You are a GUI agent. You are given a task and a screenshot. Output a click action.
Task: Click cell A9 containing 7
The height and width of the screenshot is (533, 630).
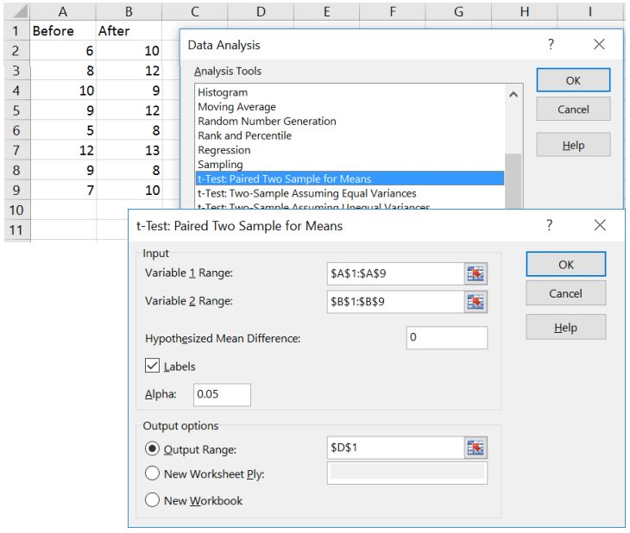click(63, 190)
